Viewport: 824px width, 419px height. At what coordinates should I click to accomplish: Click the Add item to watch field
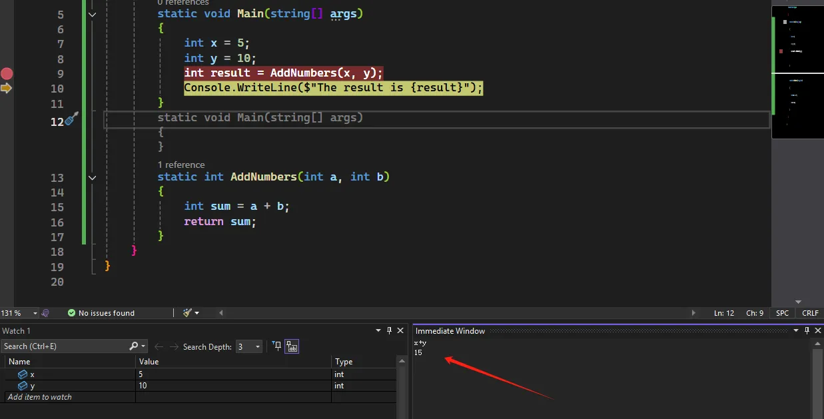click(69, 397)
